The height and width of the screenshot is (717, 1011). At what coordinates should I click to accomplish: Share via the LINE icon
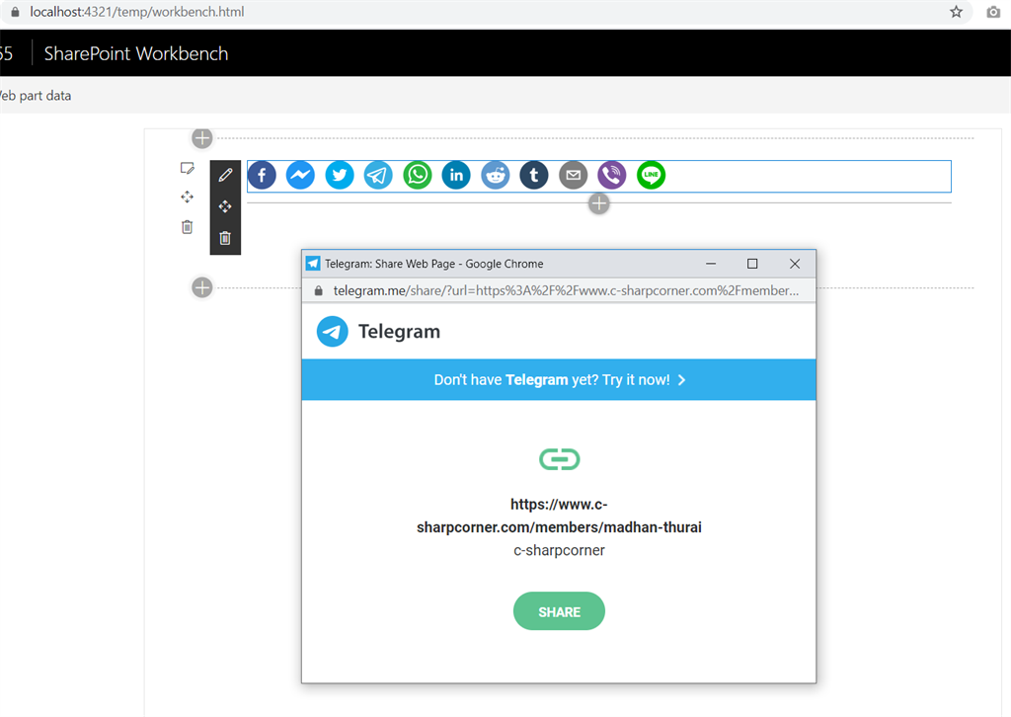pos(652,176)
